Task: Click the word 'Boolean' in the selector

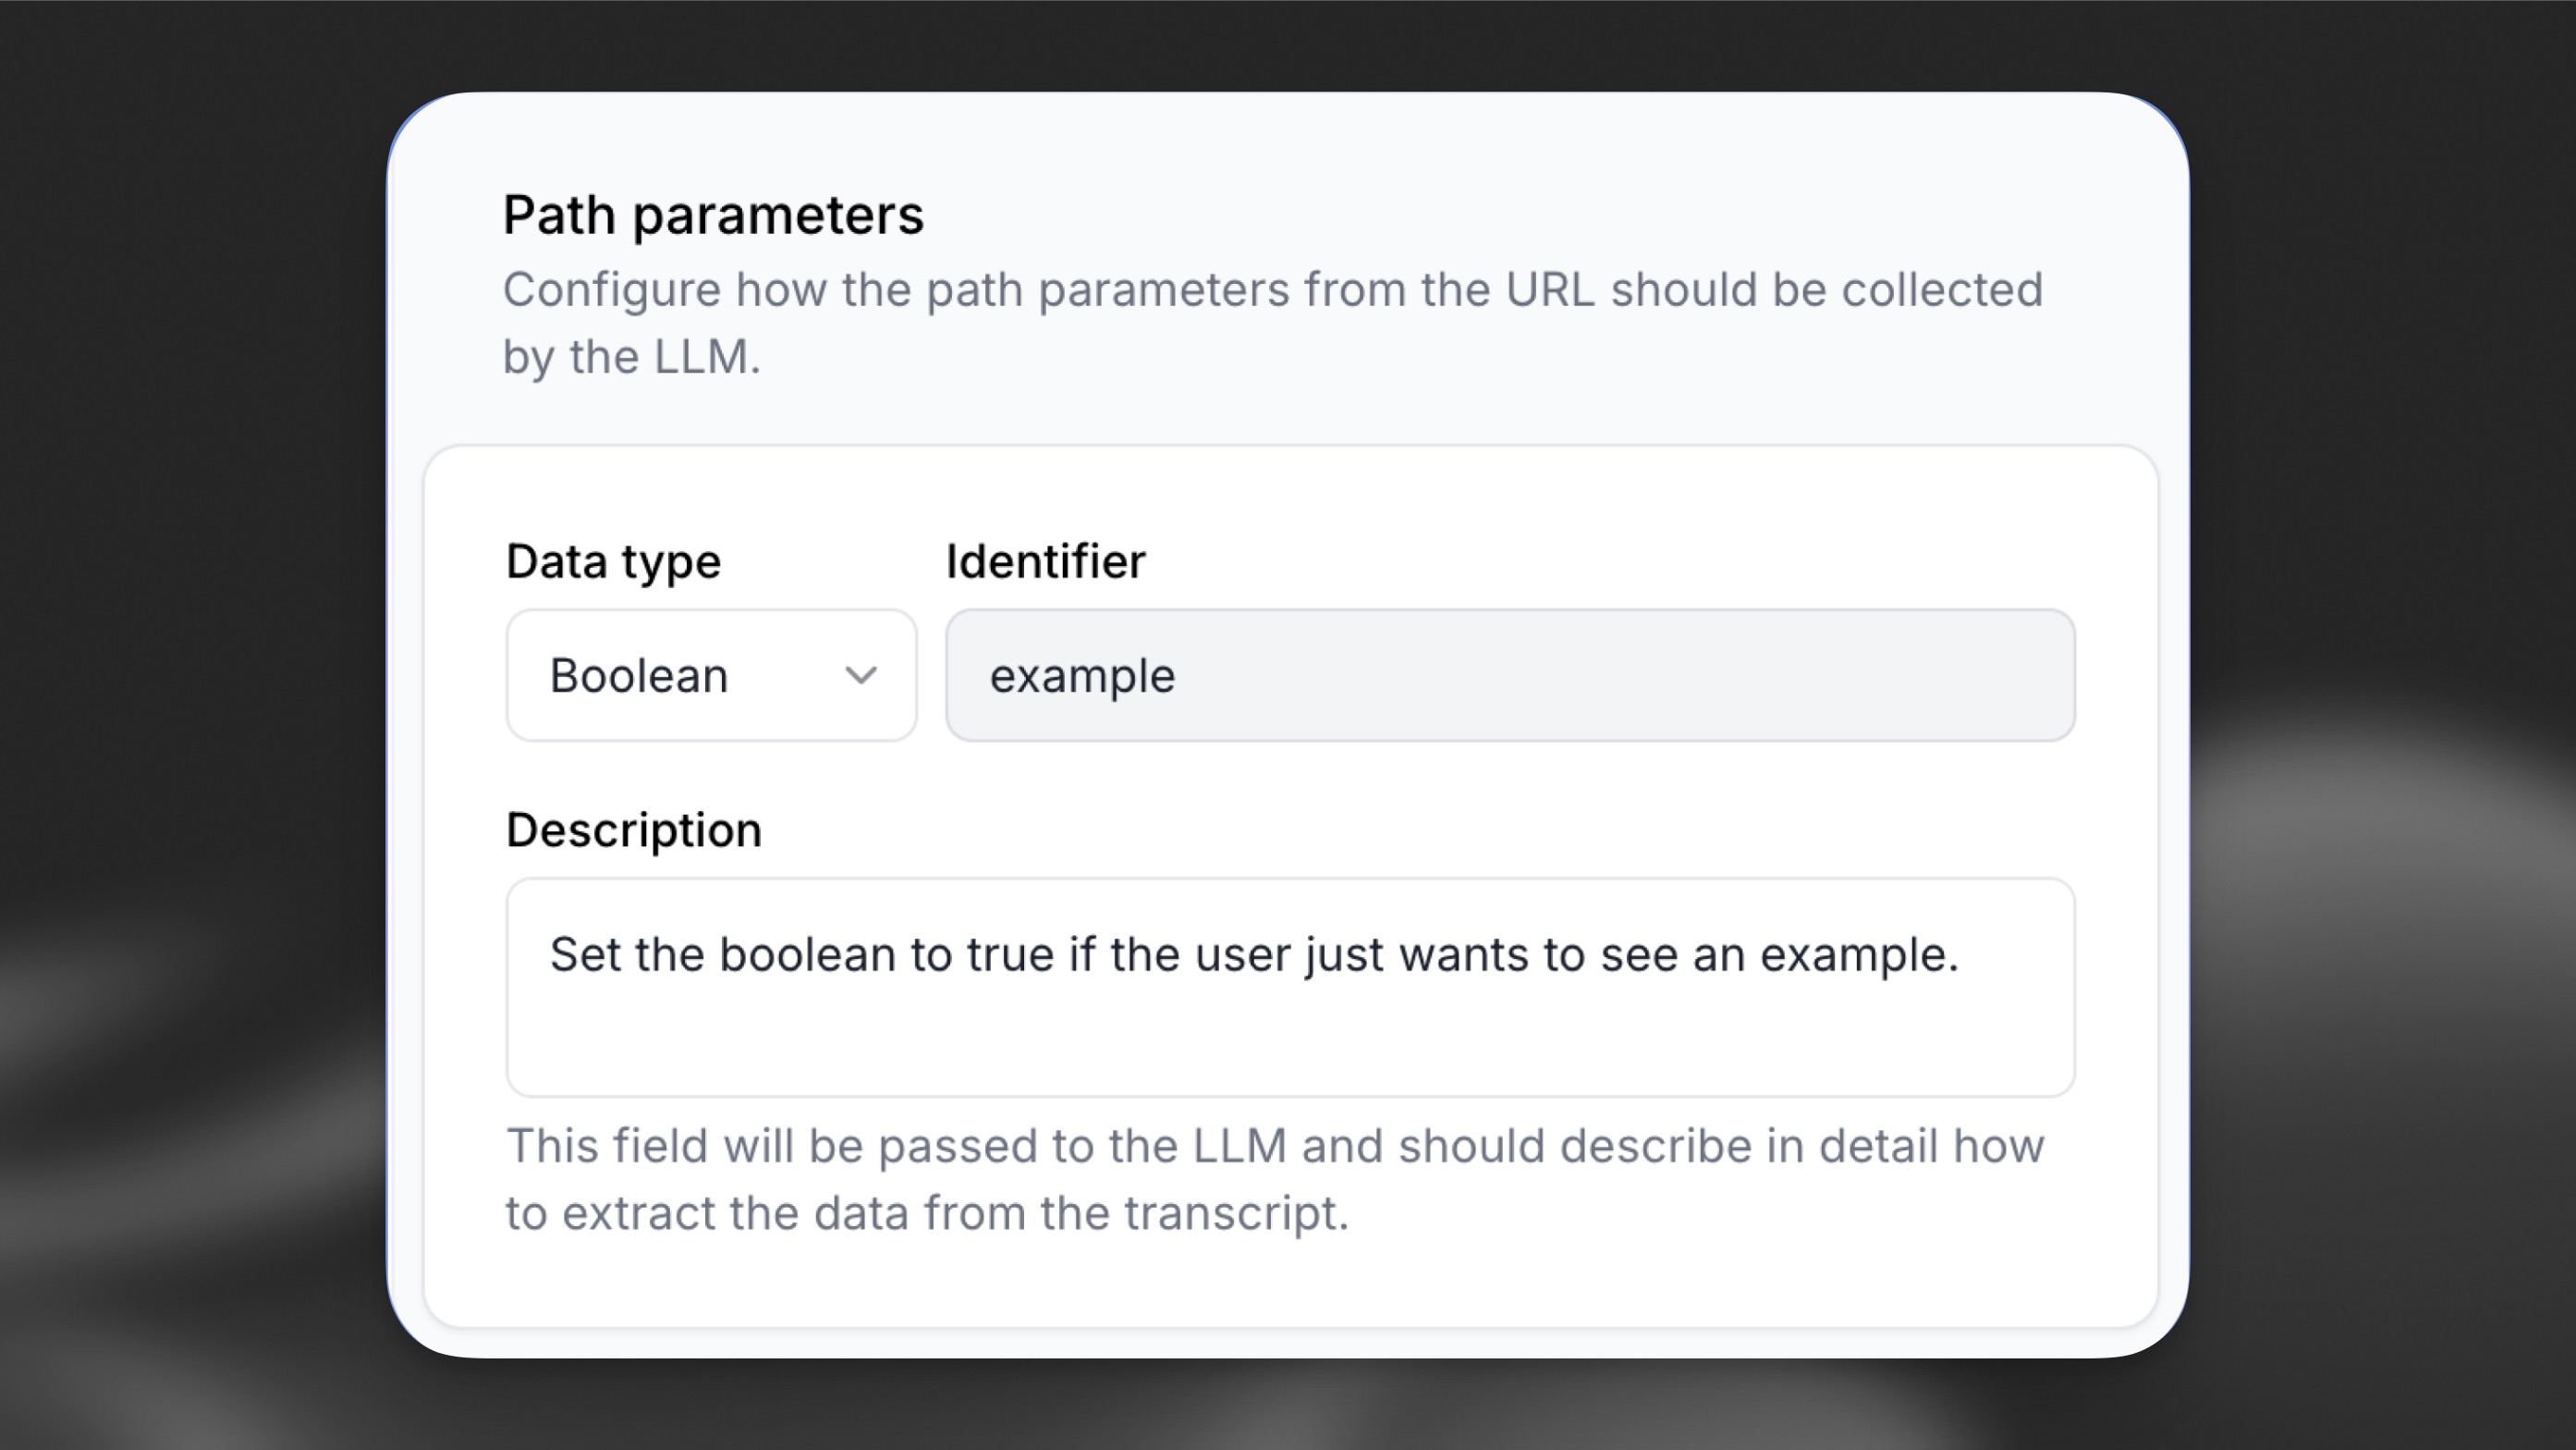Action: (638, 673)
